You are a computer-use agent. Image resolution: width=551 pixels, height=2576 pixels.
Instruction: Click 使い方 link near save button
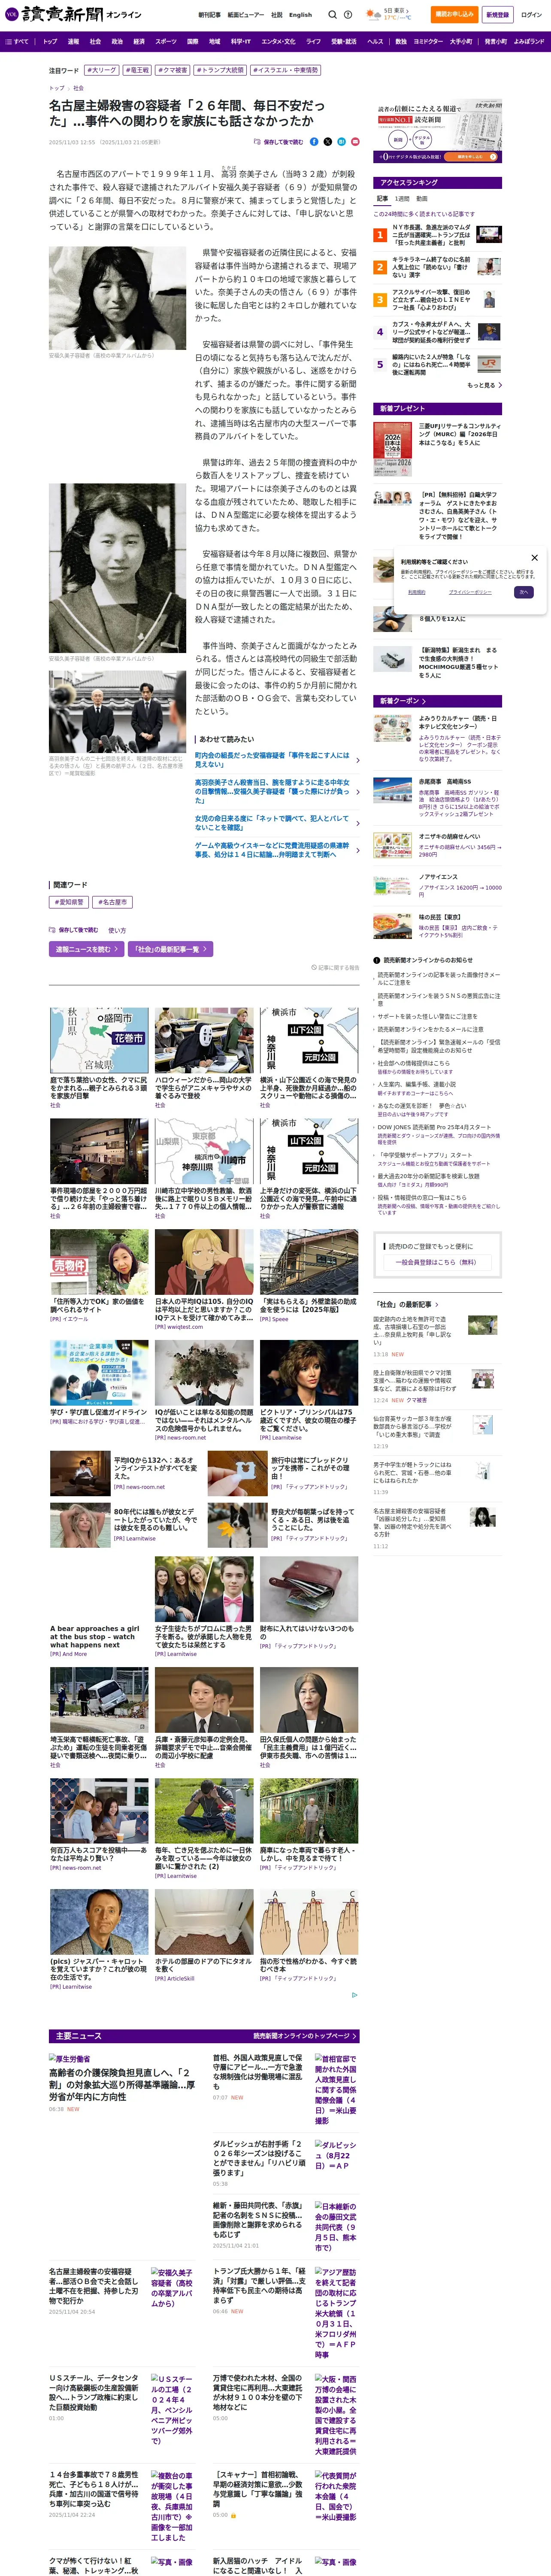[x=117, y=930]
